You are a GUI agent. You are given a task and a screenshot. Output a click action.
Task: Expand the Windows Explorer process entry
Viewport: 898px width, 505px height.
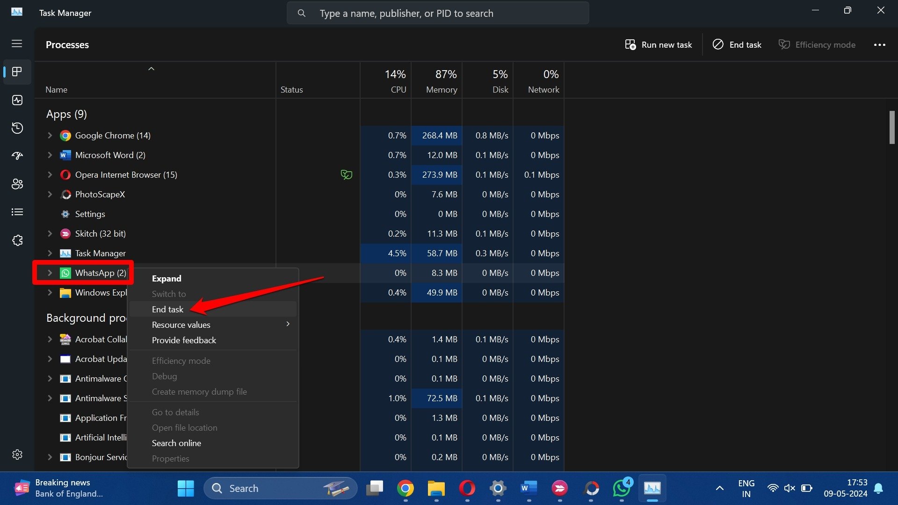(x=50, y=292)
